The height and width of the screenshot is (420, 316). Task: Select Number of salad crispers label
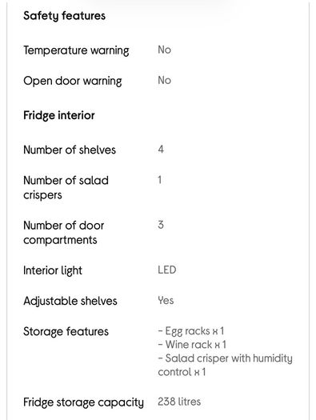click(x=66, y=187)
